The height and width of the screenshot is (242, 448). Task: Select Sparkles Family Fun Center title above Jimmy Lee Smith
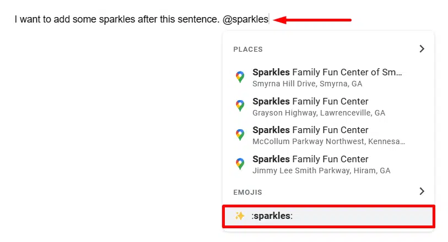click(310, 159)
